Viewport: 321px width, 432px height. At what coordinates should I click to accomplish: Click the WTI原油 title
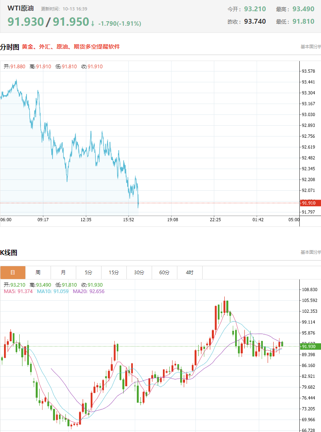[20, 8]
